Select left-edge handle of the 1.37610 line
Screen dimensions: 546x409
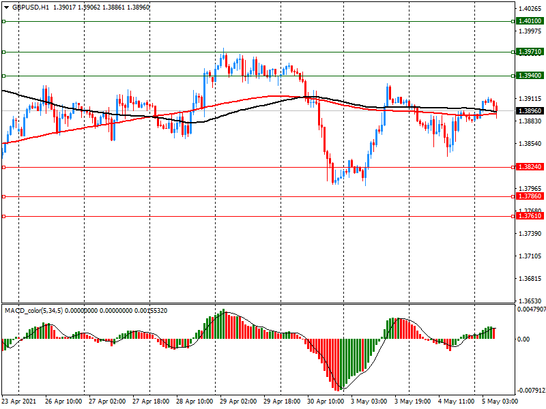pos(3,216)
